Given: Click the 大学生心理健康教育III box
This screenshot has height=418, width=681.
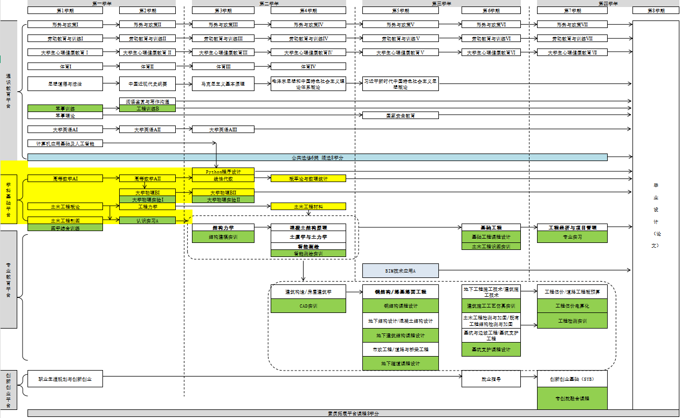Looking at the screenshot, I should 223,52.
